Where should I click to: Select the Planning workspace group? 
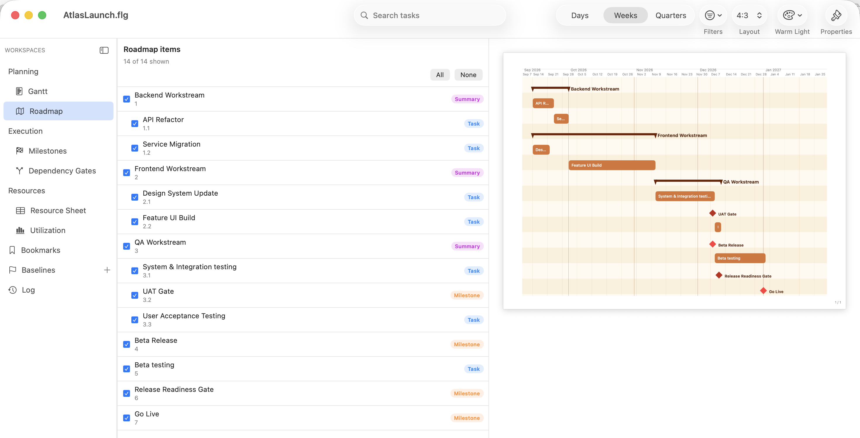[x=23, y=71]
